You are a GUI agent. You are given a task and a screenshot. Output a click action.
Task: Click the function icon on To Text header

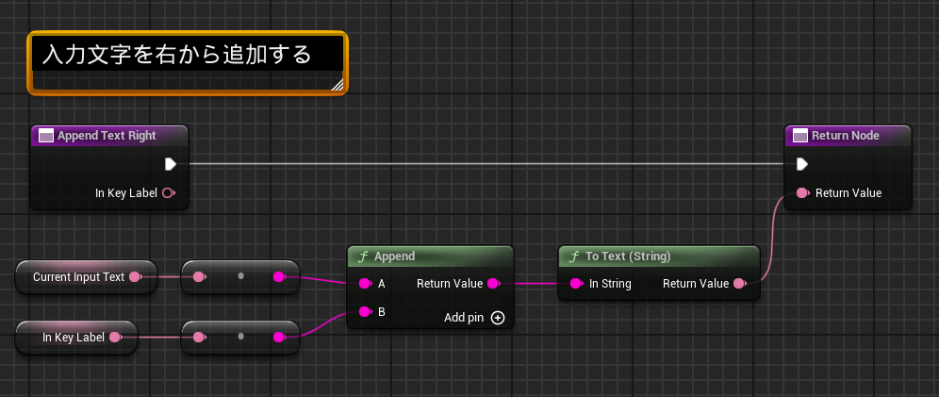574,256
